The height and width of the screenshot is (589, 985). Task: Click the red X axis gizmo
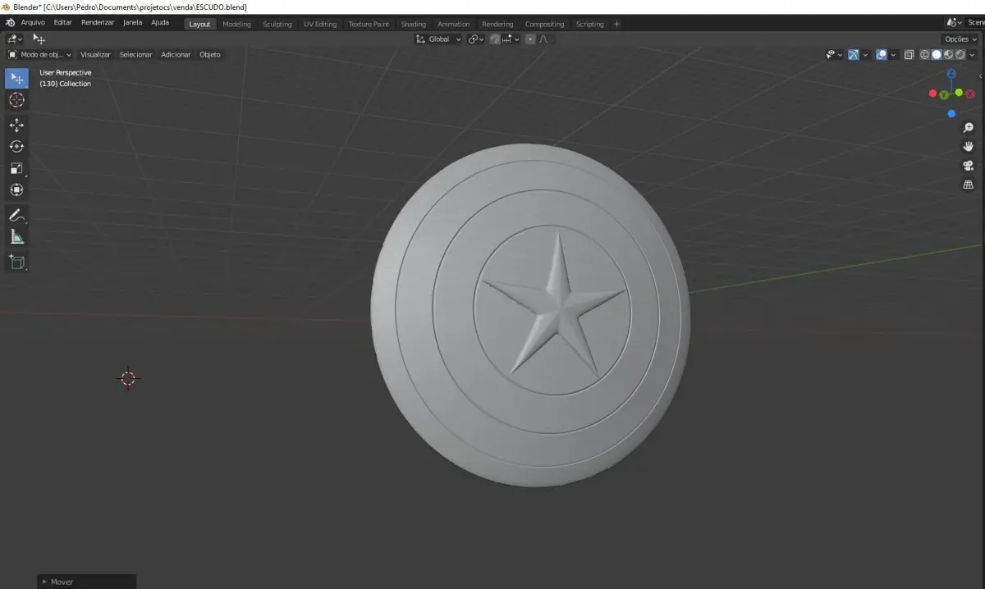969,94
